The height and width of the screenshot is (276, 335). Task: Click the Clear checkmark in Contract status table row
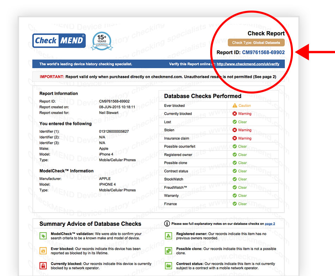click(x=234, y=171)
